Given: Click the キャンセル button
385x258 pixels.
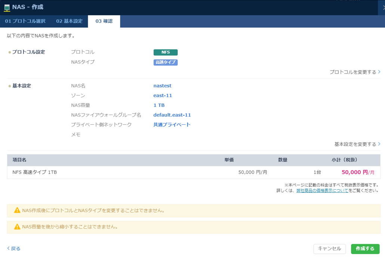Looking at the screenshot, I should (329, 249).
